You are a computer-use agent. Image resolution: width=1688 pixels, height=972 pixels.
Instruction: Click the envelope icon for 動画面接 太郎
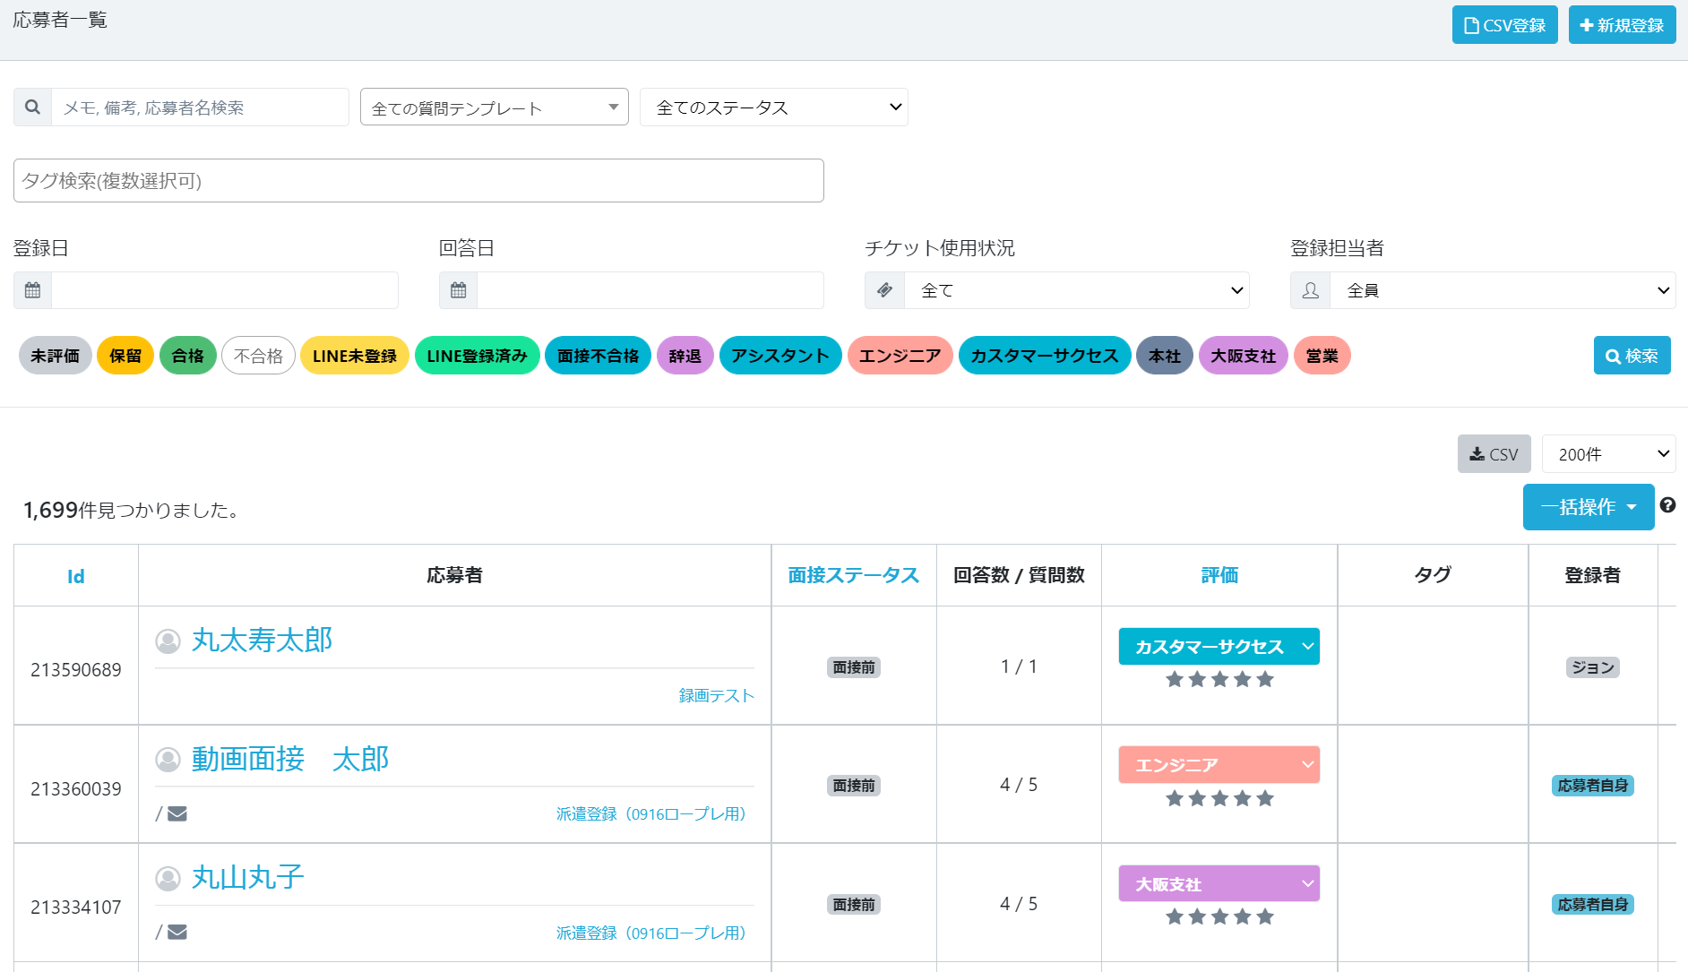(177, 813)
